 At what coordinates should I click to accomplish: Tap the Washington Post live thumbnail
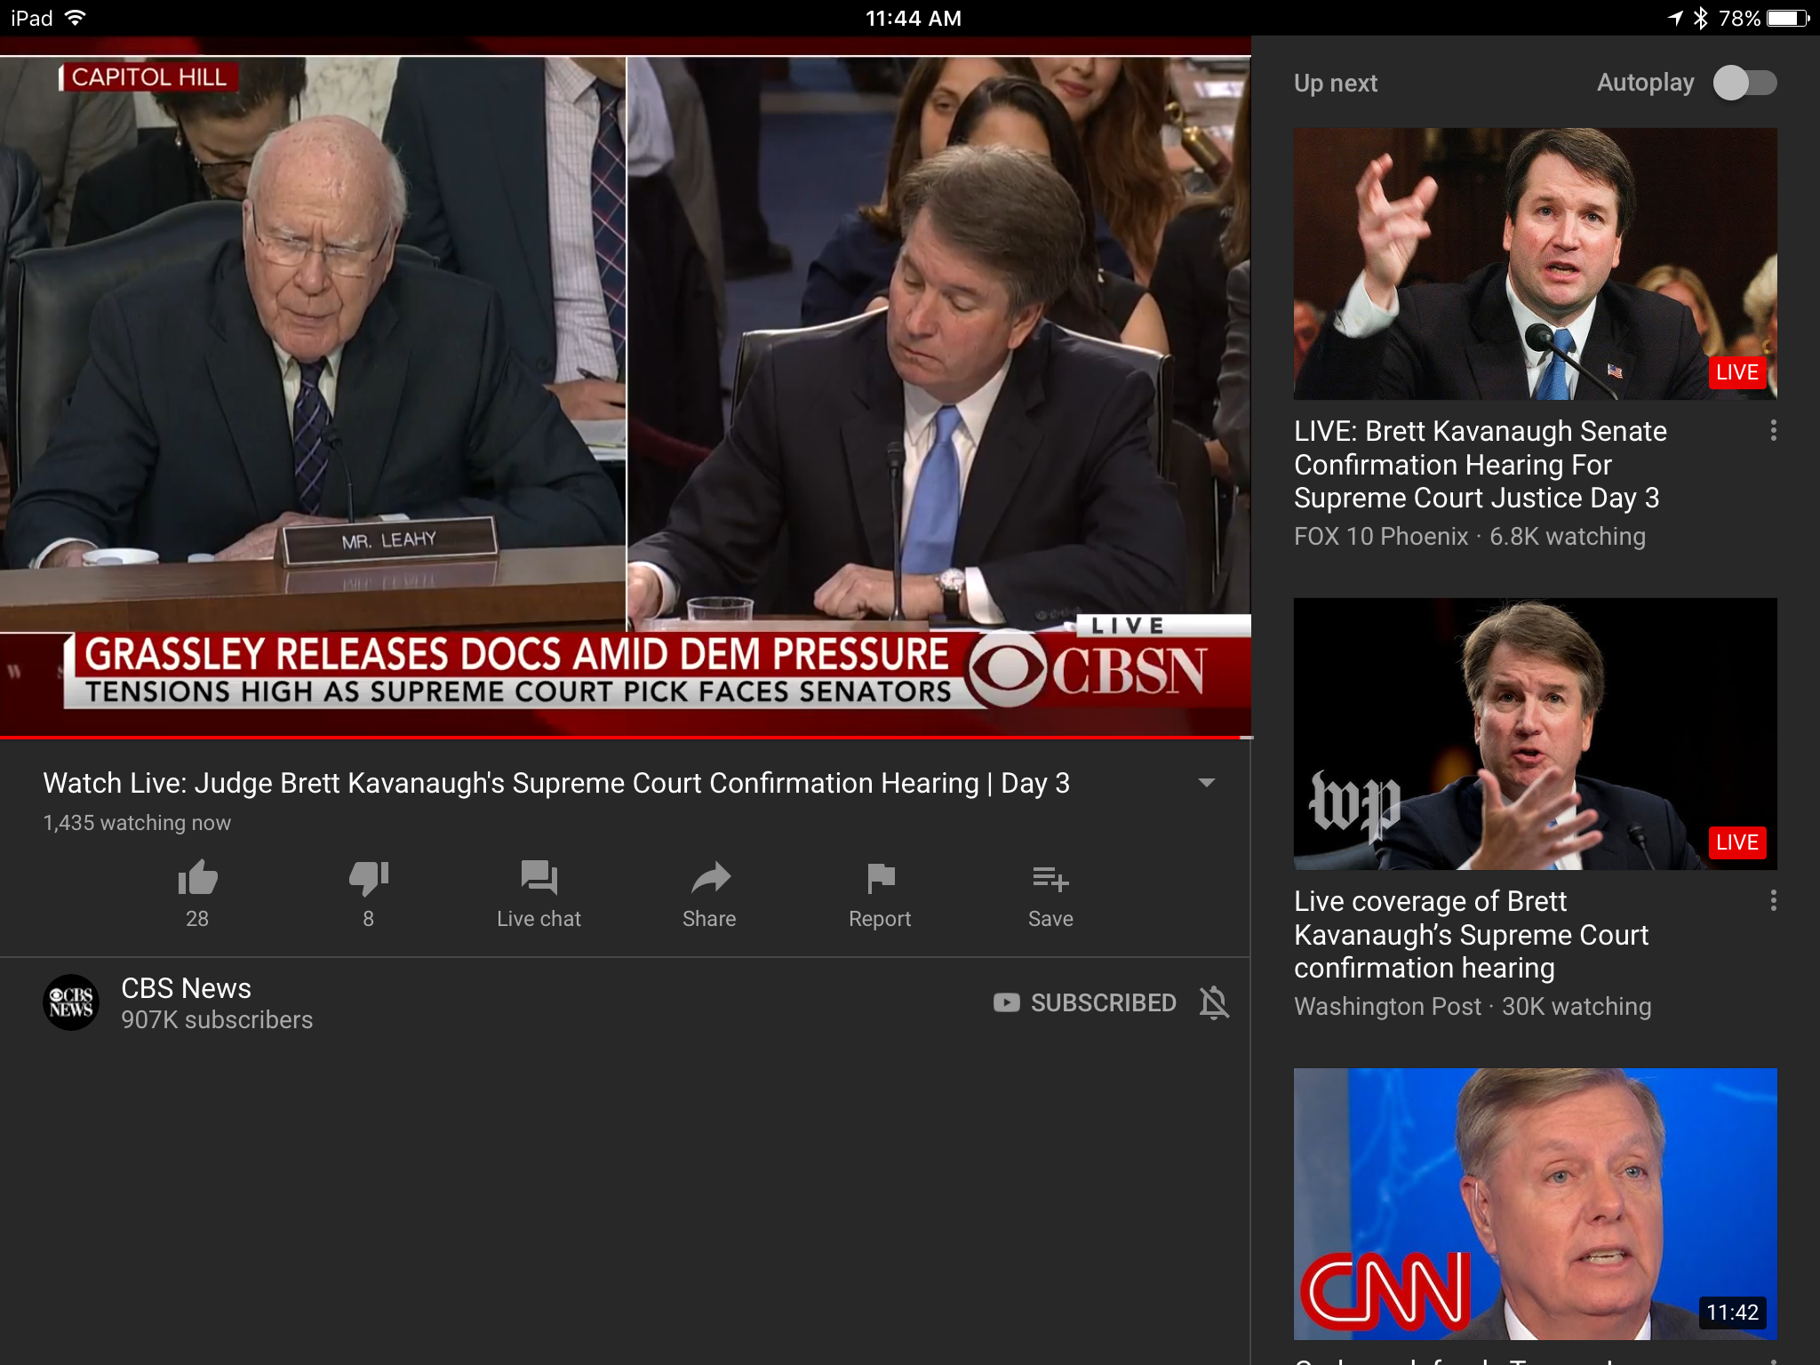click(1535, 734)
